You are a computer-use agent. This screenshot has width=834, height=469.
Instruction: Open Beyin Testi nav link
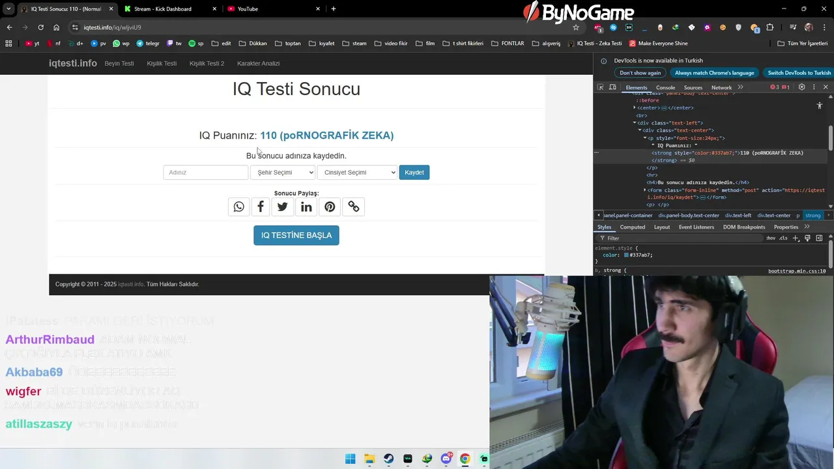(x=119, y=63)
